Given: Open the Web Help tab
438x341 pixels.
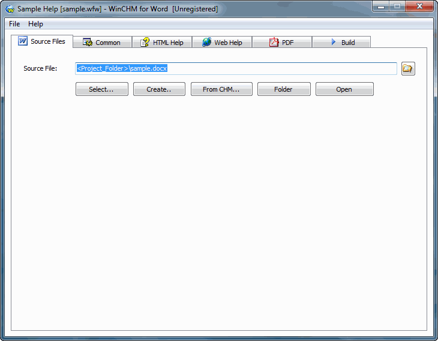Looking at the screenshot, I should coord(222,43).
